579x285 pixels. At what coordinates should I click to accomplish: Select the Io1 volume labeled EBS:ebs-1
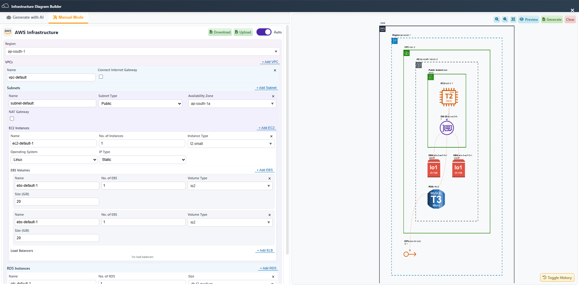pos(458,168)
